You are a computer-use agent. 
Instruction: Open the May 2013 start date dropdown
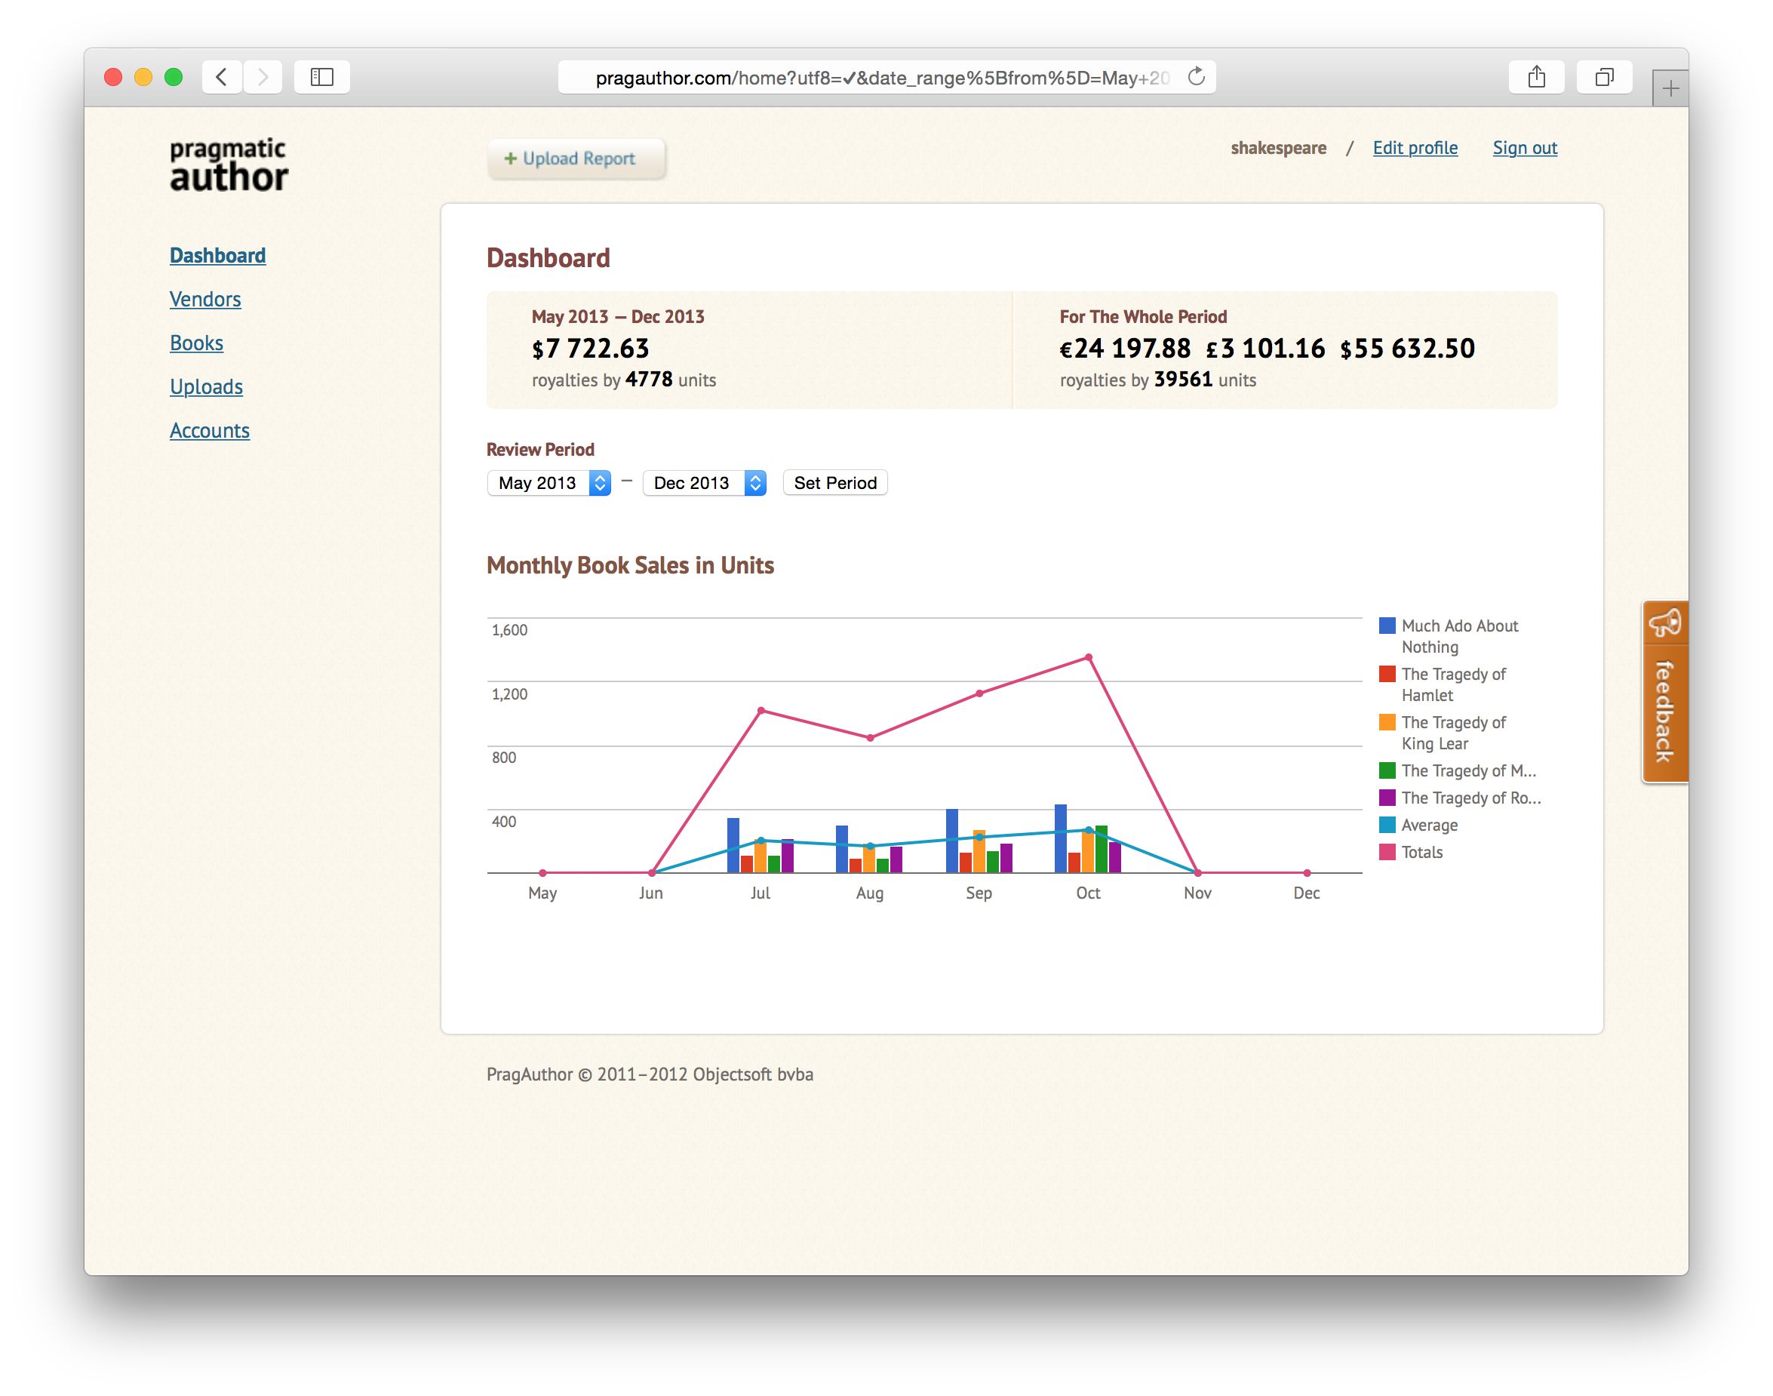(x=549, y=483)
